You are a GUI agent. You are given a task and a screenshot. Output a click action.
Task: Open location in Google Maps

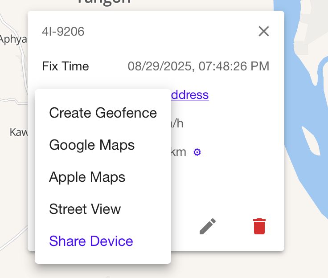92,145
